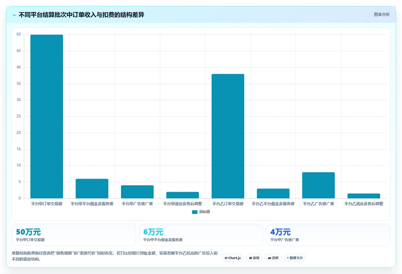Click the lightning icon beside the chart title

pyautogui.click(x=14, y=15)
